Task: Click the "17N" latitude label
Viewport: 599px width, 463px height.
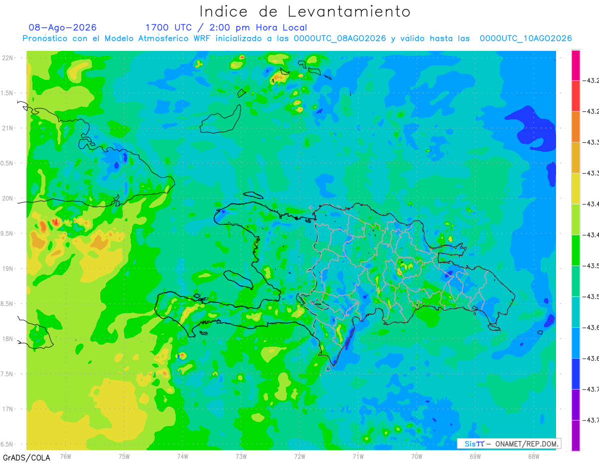Action: coord(8,409)
